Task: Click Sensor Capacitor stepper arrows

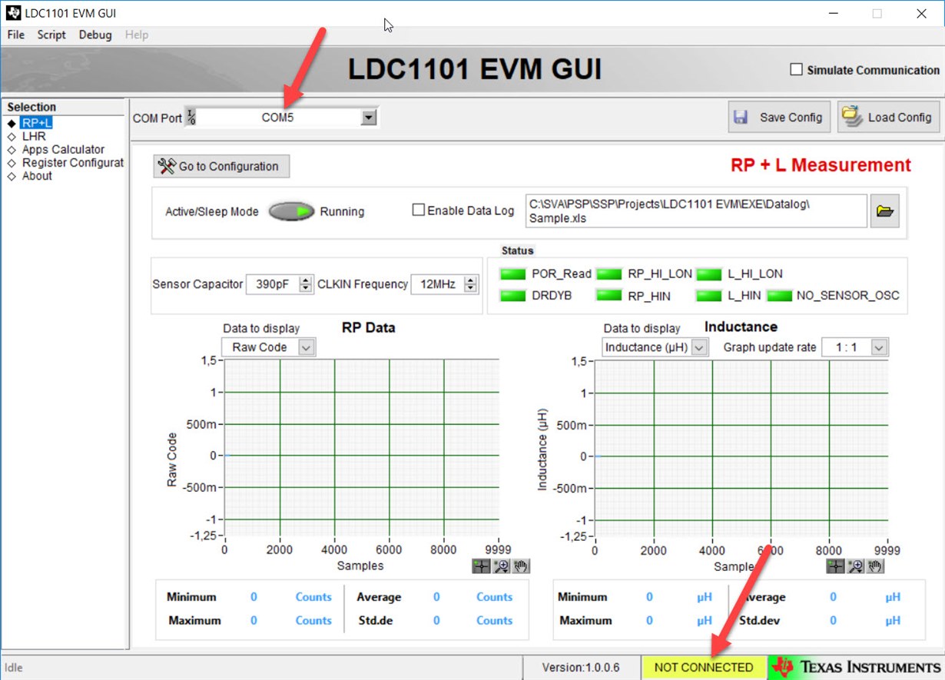Action: [306, 284]
